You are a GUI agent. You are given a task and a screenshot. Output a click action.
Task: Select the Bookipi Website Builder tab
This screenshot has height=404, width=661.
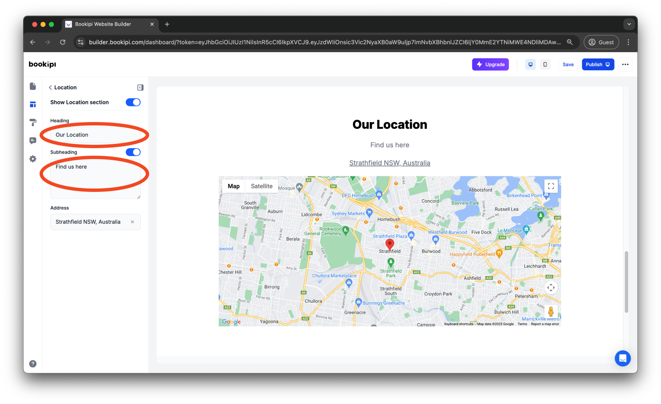click(110, 24)
